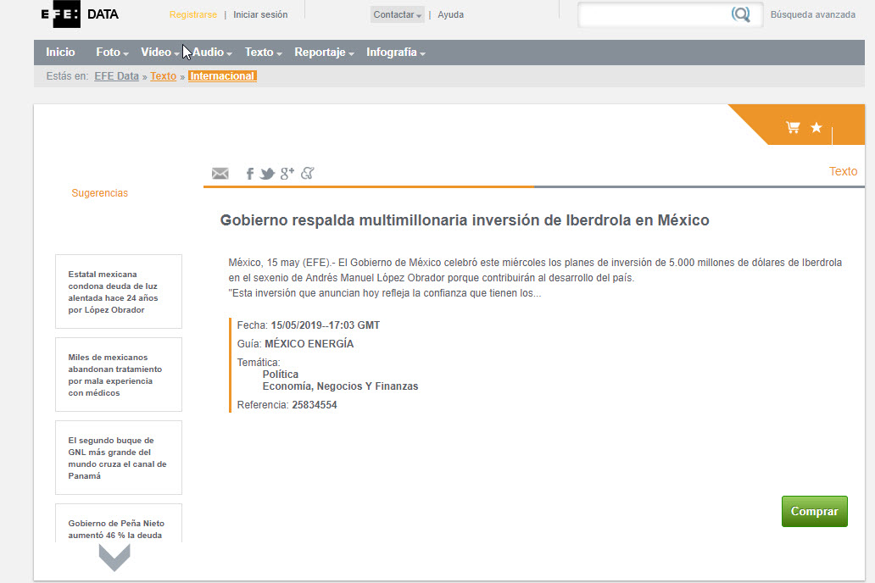Click the search magnifier icon
Screen dimensions: 875x583
click(740, 14)
